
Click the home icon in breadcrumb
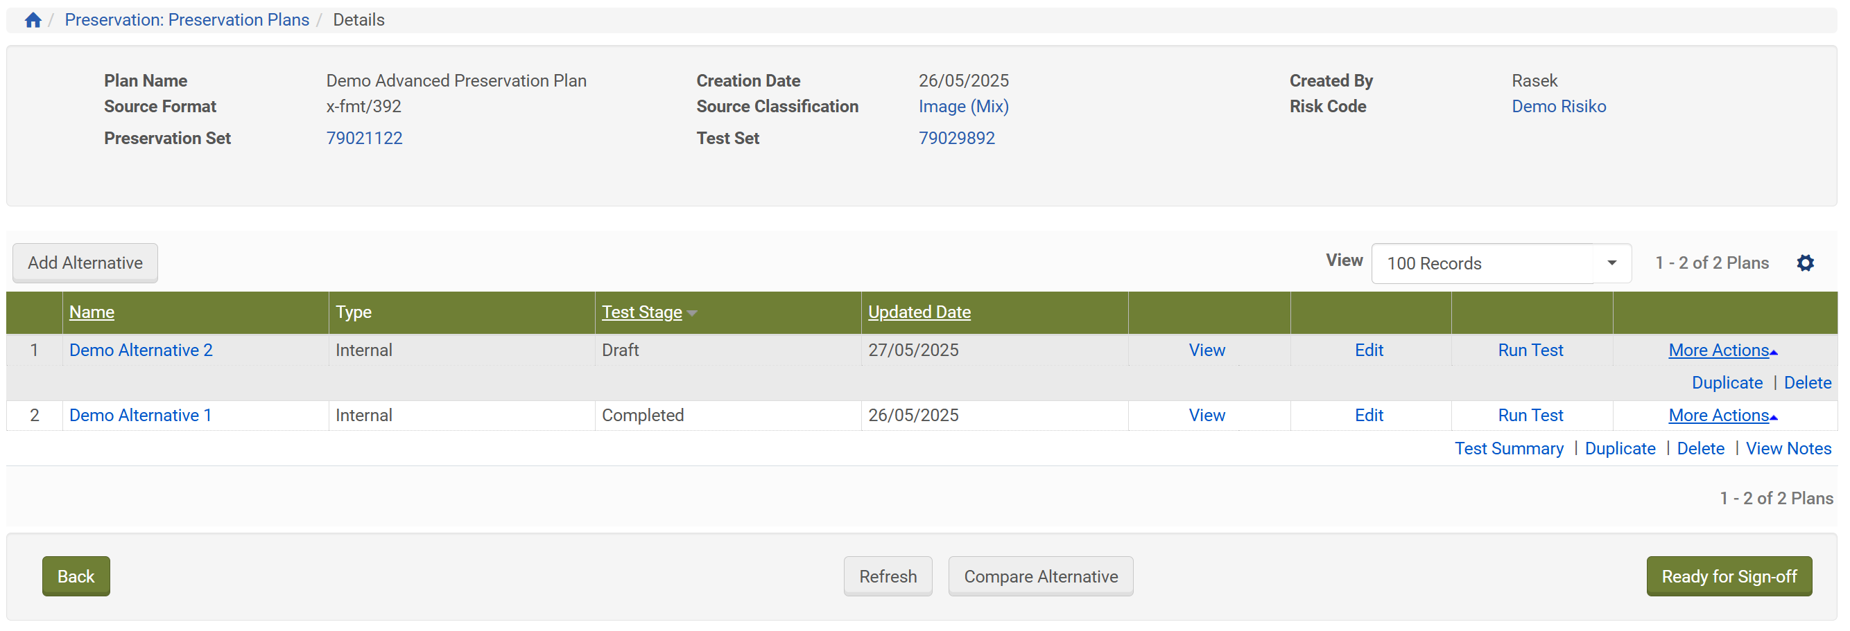tap(33, 20)
